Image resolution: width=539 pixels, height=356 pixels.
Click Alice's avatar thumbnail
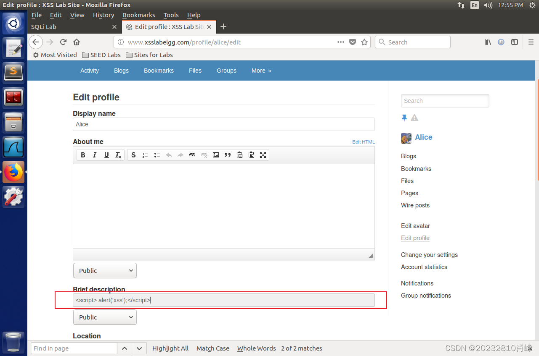[406, 138]
